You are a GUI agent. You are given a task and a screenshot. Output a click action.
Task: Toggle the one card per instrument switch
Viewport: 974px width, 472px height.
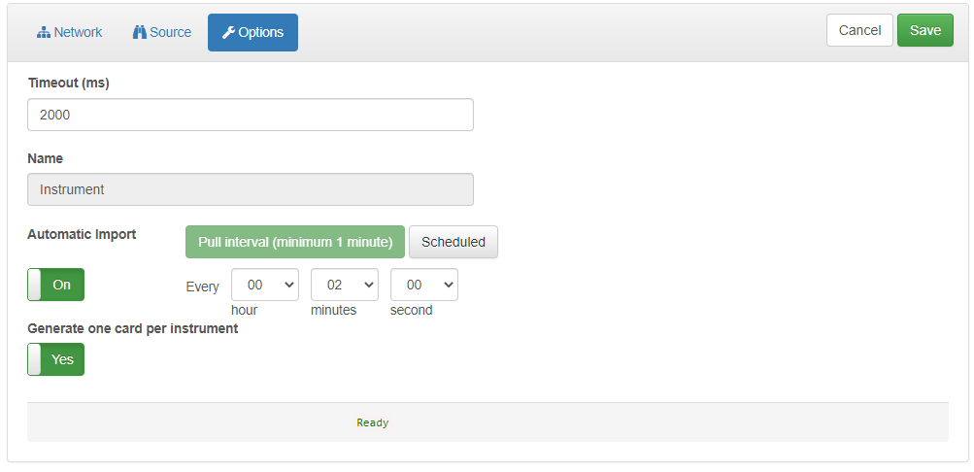pyautogui.click(x=56, y=359)
